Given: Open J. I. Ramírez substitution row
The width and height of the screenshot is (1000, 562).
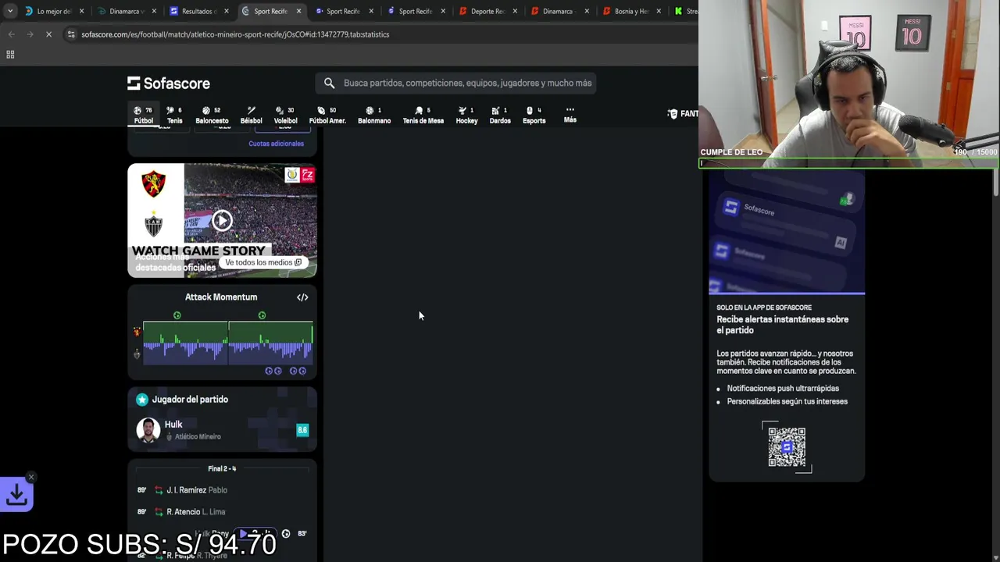Looking at the screenshot, I should click(223, 490).
